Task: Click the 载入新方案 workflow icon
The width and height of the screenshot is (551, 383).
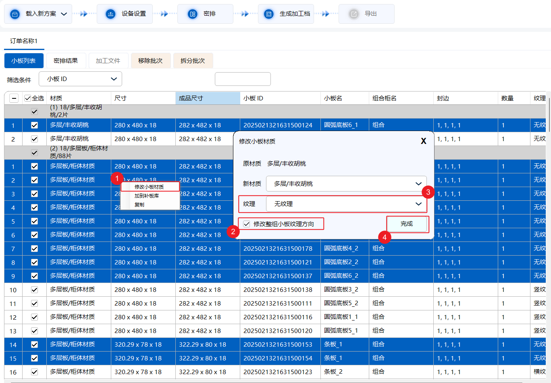Action: [x=15, y=14]
